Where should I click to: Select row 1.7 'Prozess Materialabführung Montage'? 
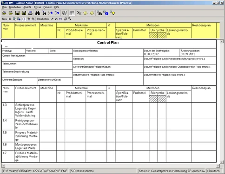point(109,156)
